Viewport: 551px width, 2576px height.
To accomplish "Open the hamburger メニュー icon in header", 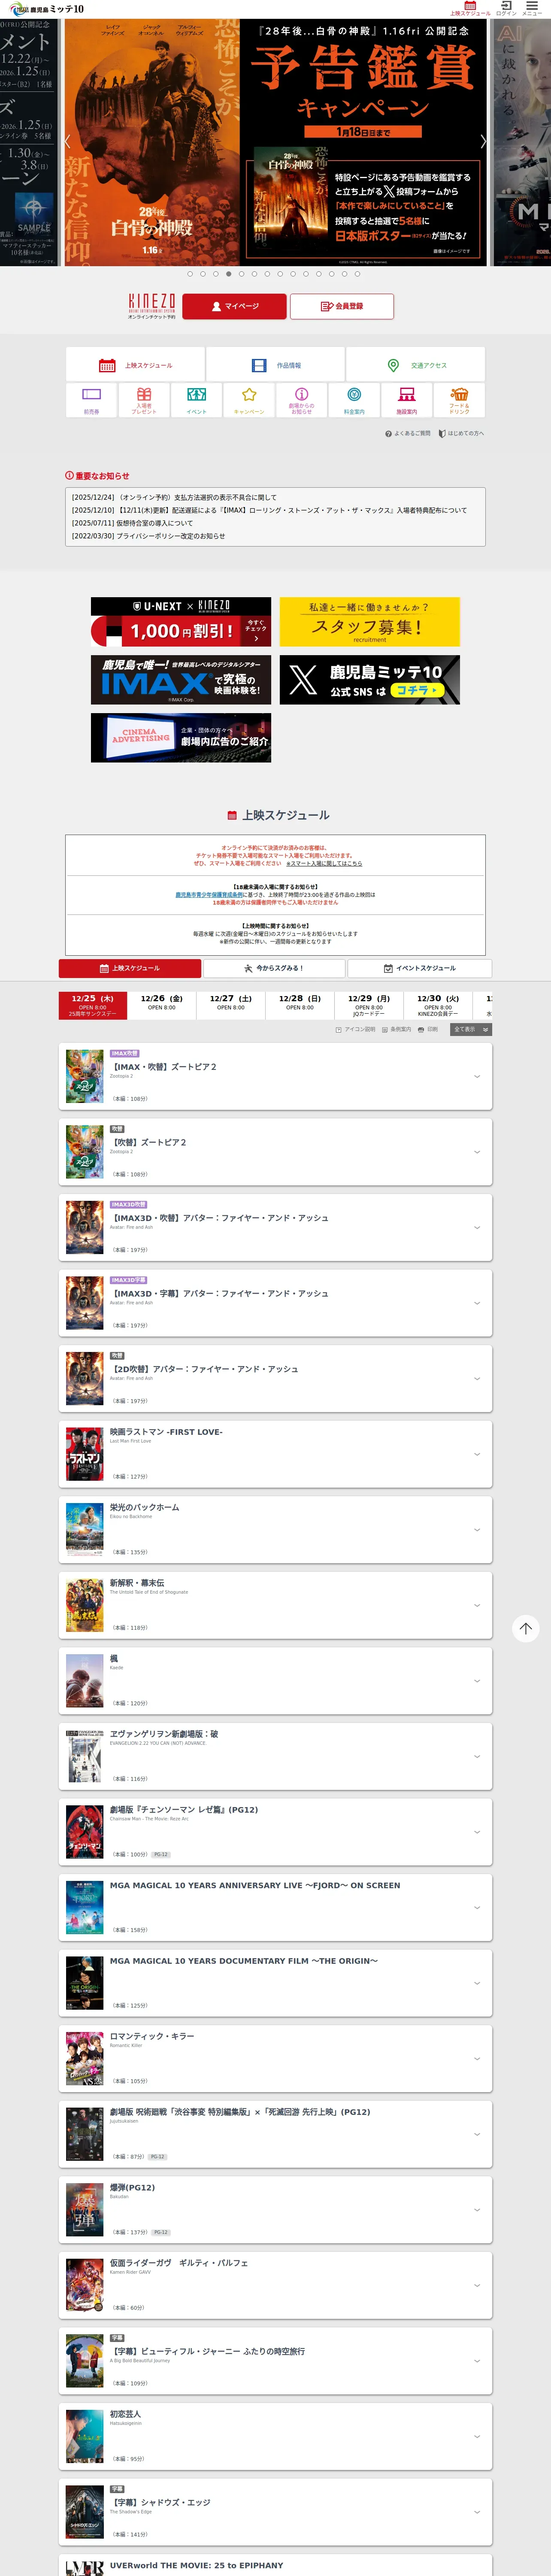I will [532, 8].
